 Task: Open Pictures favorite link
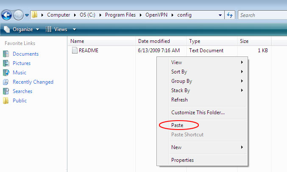click(x=22, y=63)
